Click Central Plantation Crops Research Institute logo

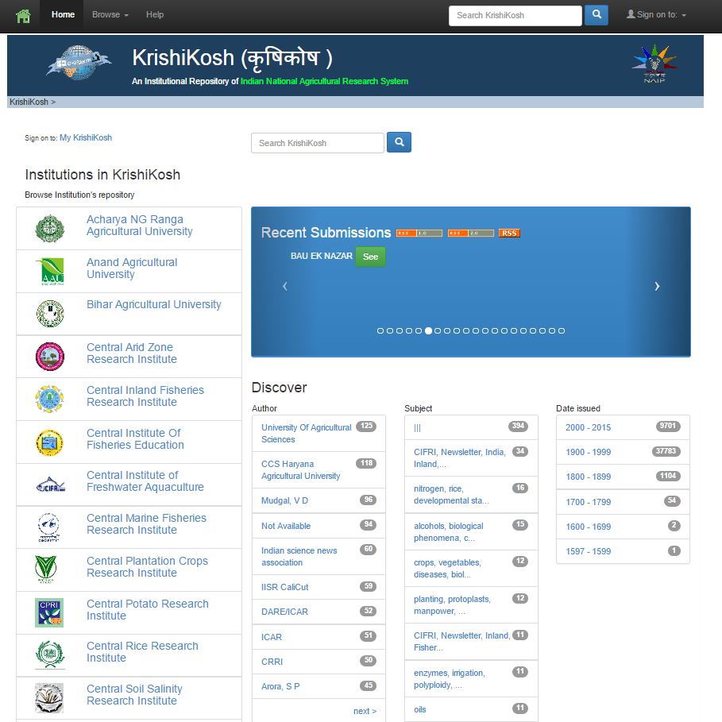(x=46, y=569)
